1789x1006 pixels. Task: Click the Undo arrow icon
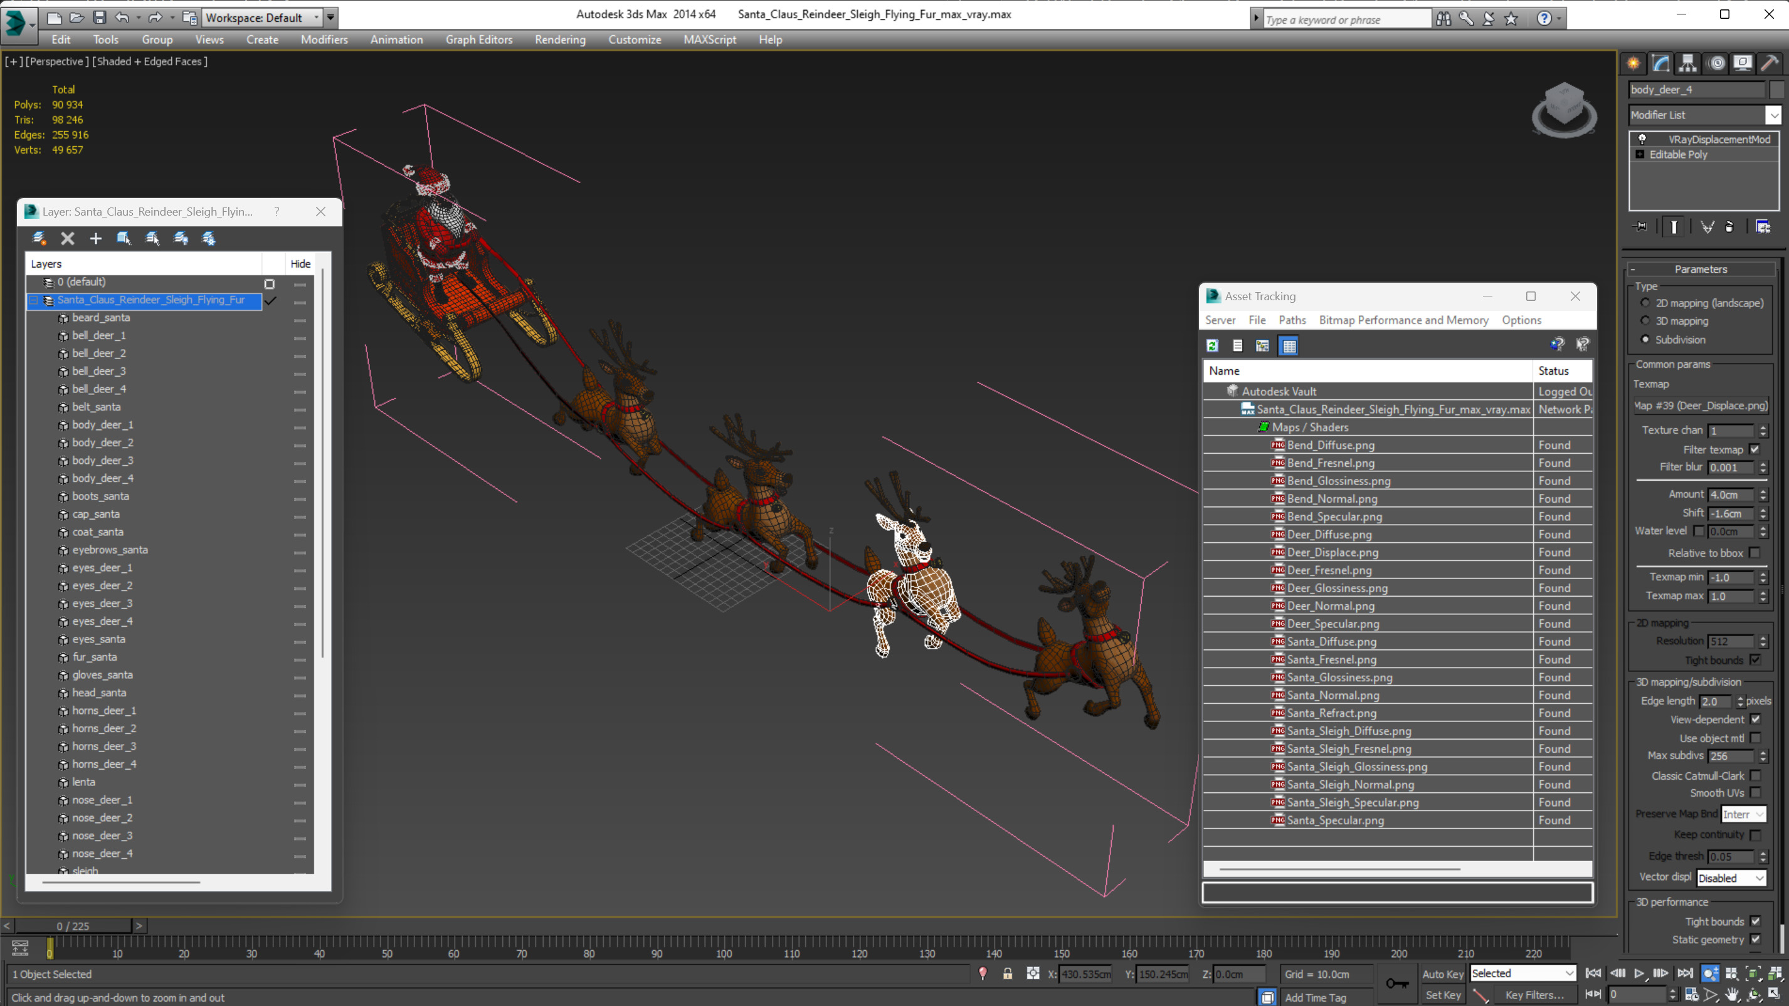[x=122, y=18]
